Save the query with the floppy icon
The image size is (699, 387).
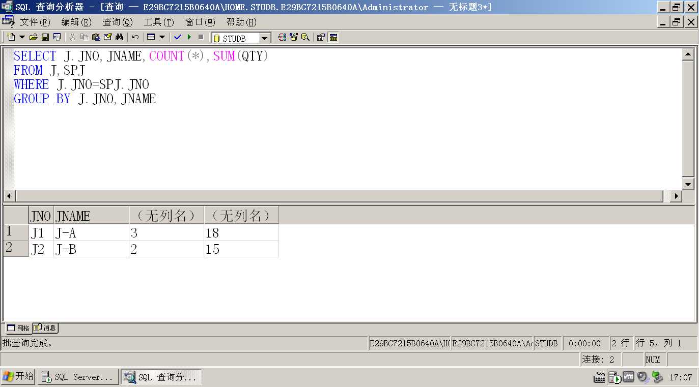[45, 37]
